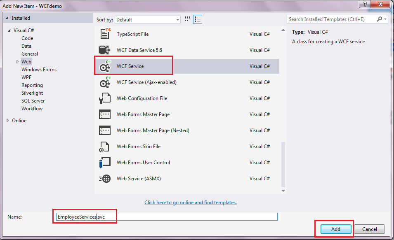Select the Web Service (ASMX) text

pyautogui.click(x=139, y=179)
